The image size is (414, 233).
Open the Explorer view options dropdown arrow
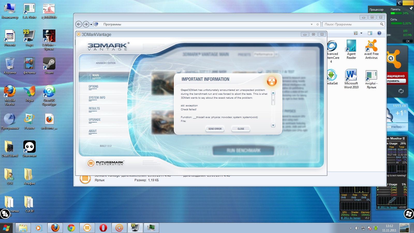tap(361, 33)
